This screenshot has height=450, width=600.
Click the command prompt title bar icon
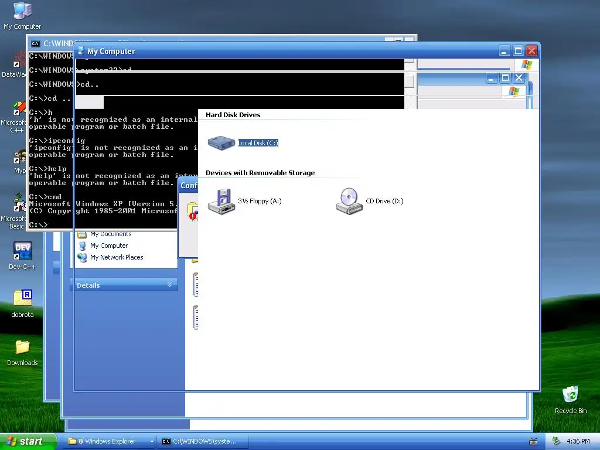point(35,43)
